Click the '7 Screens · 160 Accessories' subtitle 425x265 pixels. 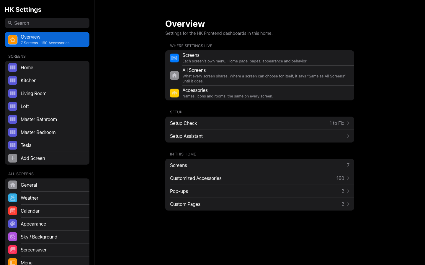[x=45, y=43]
